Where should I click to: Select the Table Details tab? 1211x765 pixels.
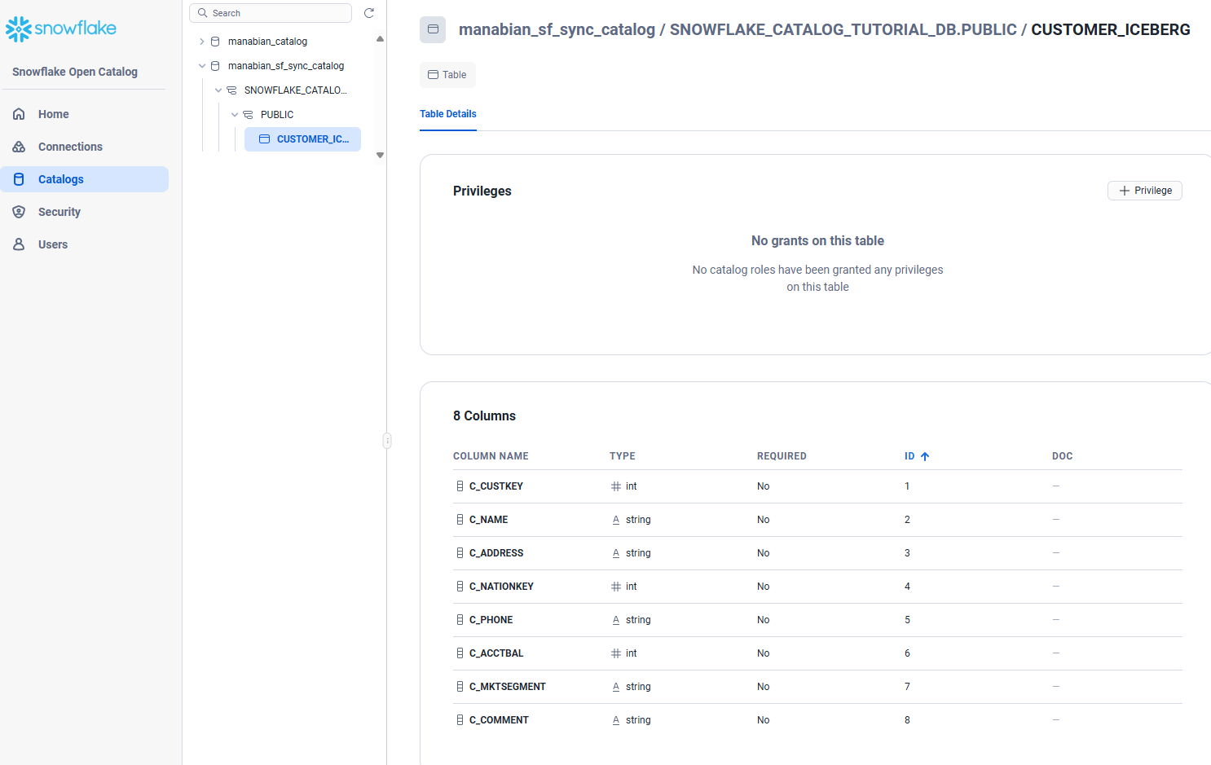coord(448,114)
